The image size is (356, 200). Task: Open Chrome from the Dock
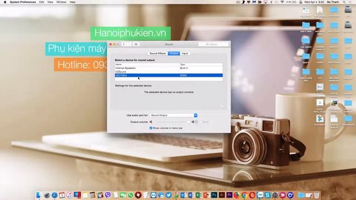click(x=244, y=195)
